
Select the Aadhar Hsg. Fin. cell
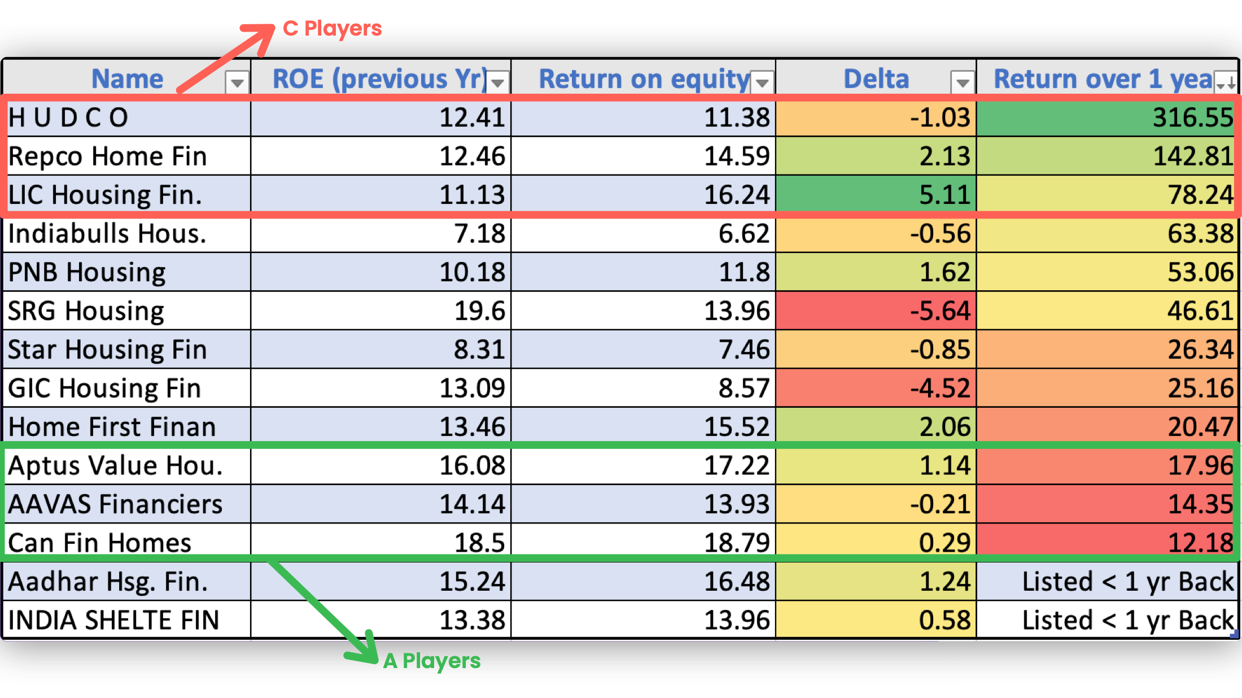point(126,581)
